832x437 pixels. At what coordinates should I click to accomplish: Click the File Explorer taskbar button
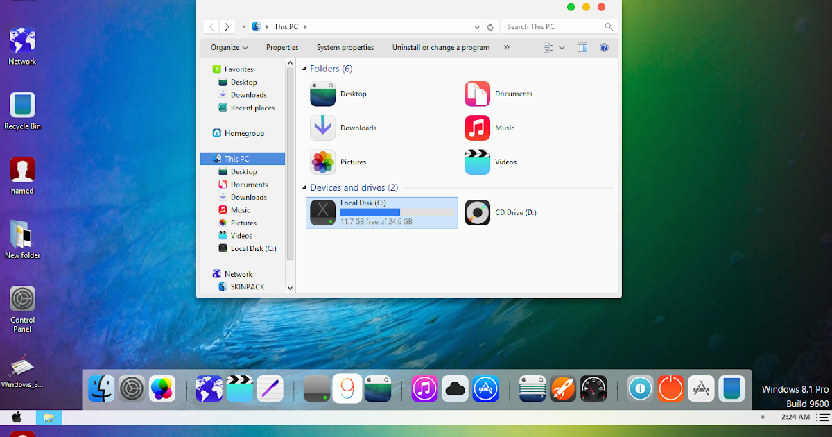pyautogui.click(x=49, y=418)
